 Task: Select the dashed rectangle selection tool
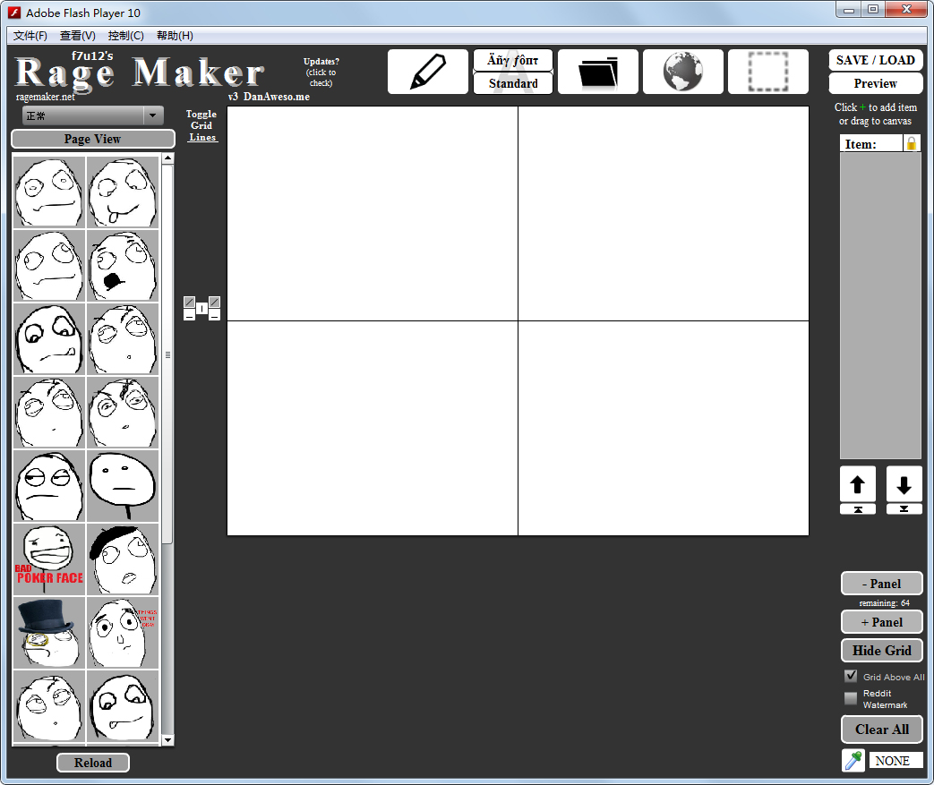pos(768,72)
